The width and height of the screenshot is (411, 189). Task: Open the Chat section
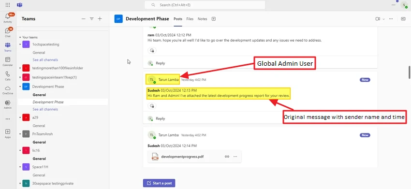coord(8,32)
